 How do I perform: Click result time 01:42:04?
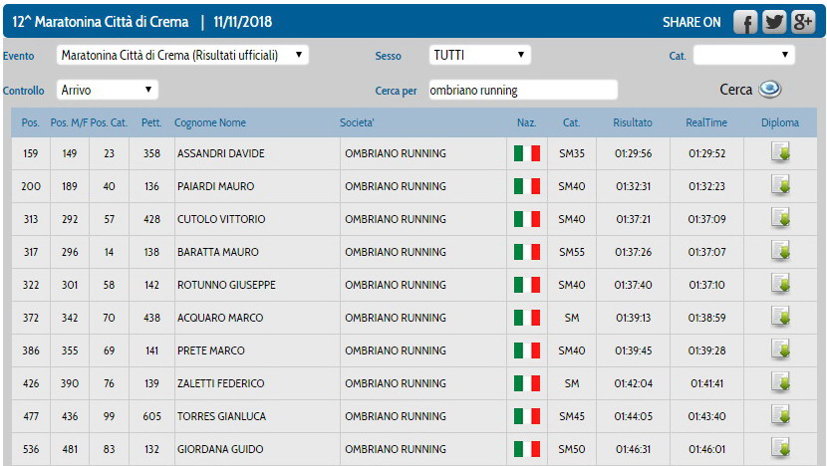633,383
